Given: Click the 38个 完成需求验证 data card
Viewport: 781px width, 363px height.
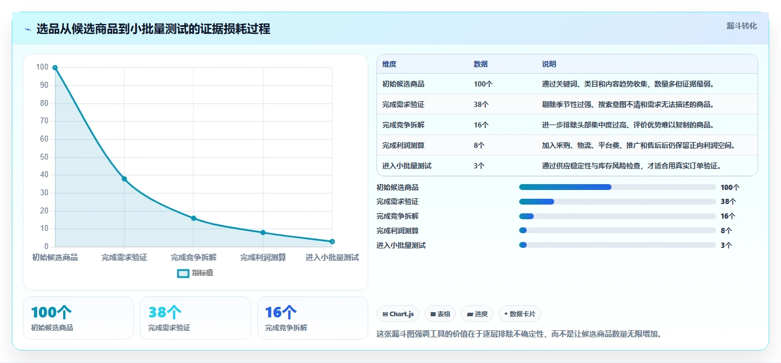Looking at the screenshot, I should coord(195,318).
